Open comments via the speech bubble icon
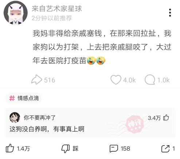Viewport: 180px width, 159px height. coord(150,80)
